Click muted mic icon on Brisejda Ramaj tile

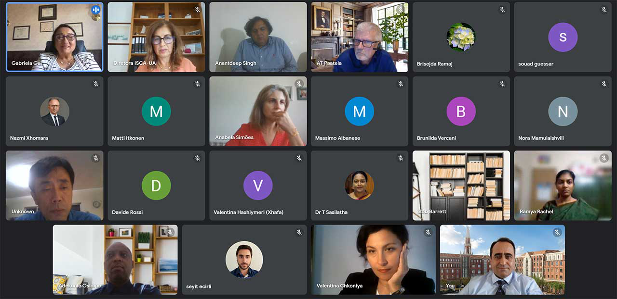click(502, 10)
